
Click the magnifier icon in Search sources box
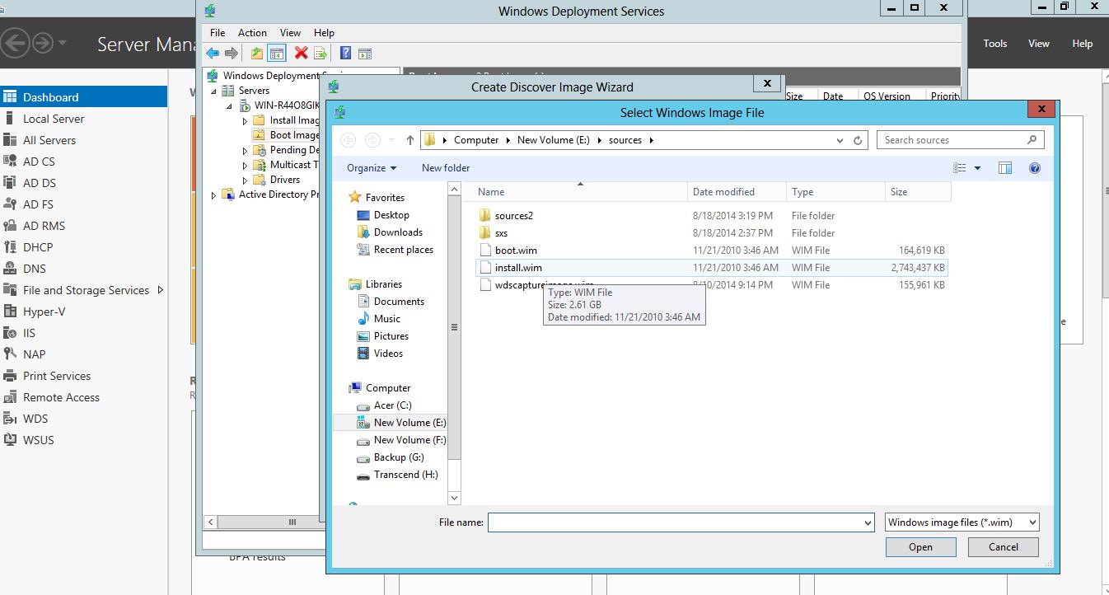[1032, 140]
